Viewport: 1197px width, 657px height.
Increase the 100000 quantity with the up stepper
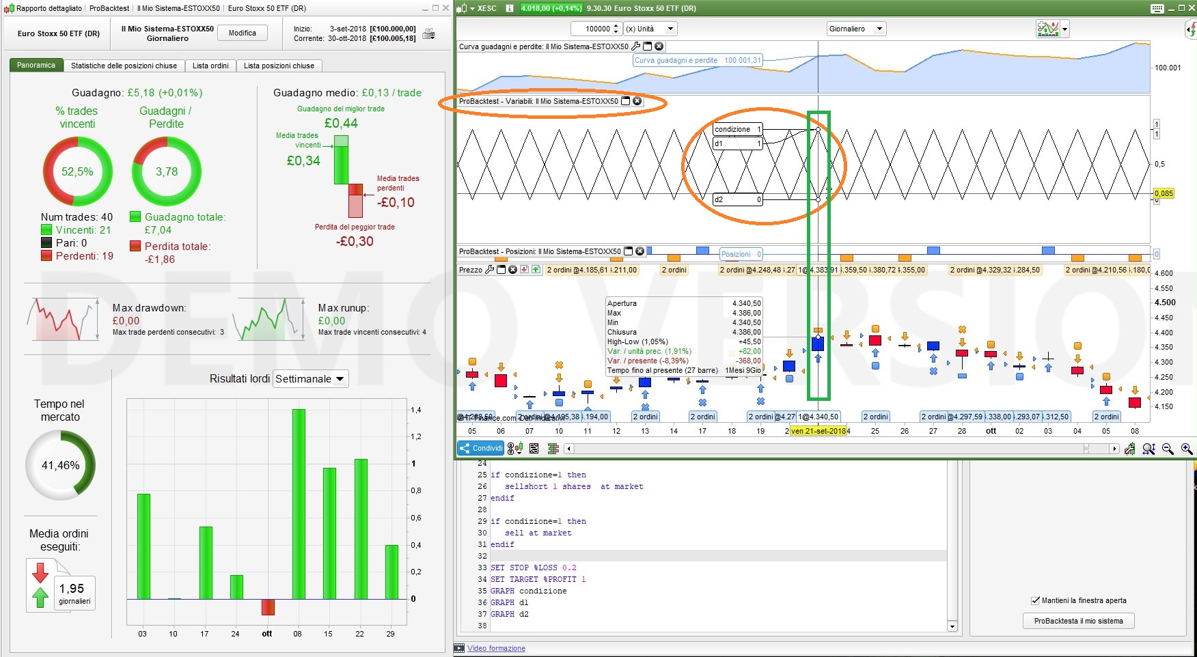tap(616, 26)
